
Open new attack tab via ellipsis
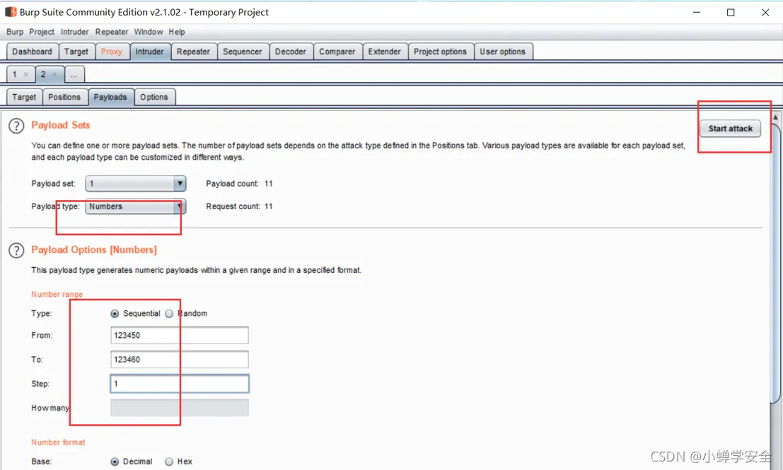pos(74,74)
